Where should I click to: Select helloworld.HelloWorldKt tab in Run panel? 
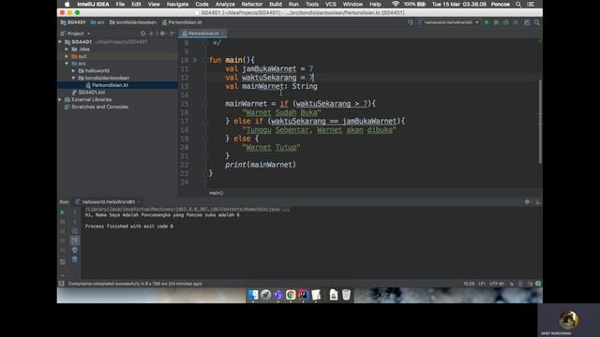point(109,202)
